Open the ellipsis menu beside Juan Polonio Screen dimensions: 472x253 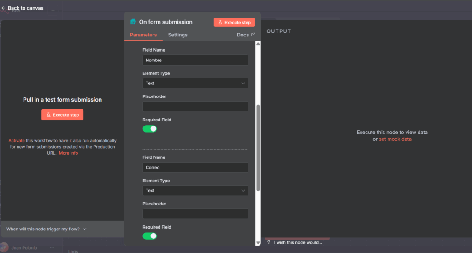pos(52,247)
